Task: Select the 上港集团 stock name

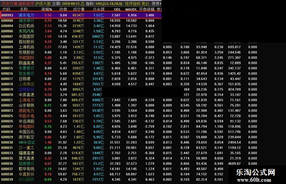Action: 26,84
